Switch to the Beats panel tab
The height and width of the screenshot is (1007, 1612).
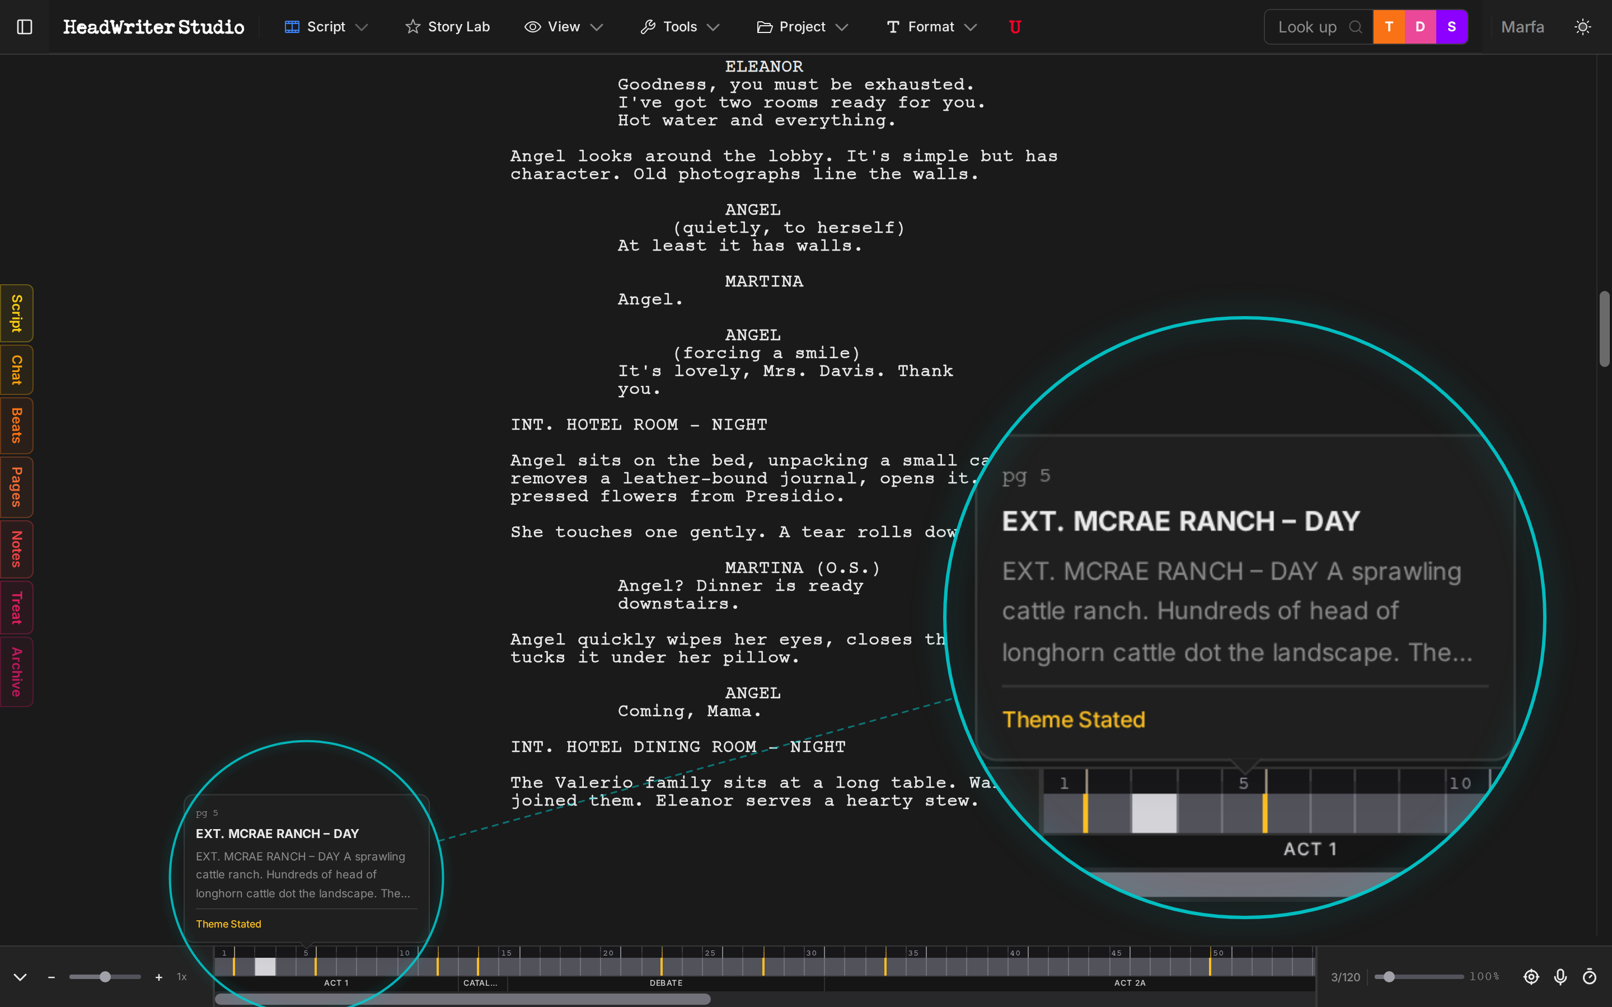coord(16,426)
